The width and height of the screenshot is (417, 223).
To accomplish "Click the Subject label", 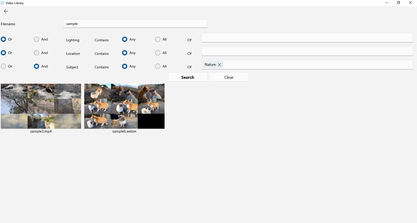I will point(72,67).
